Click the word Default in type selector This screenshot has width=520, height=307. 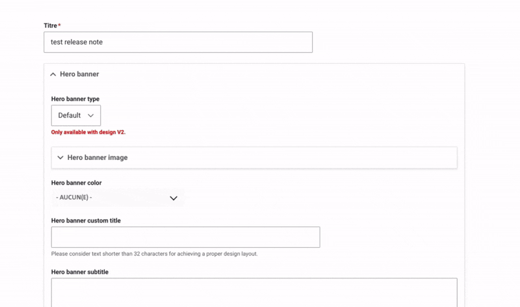coord(70,116)
